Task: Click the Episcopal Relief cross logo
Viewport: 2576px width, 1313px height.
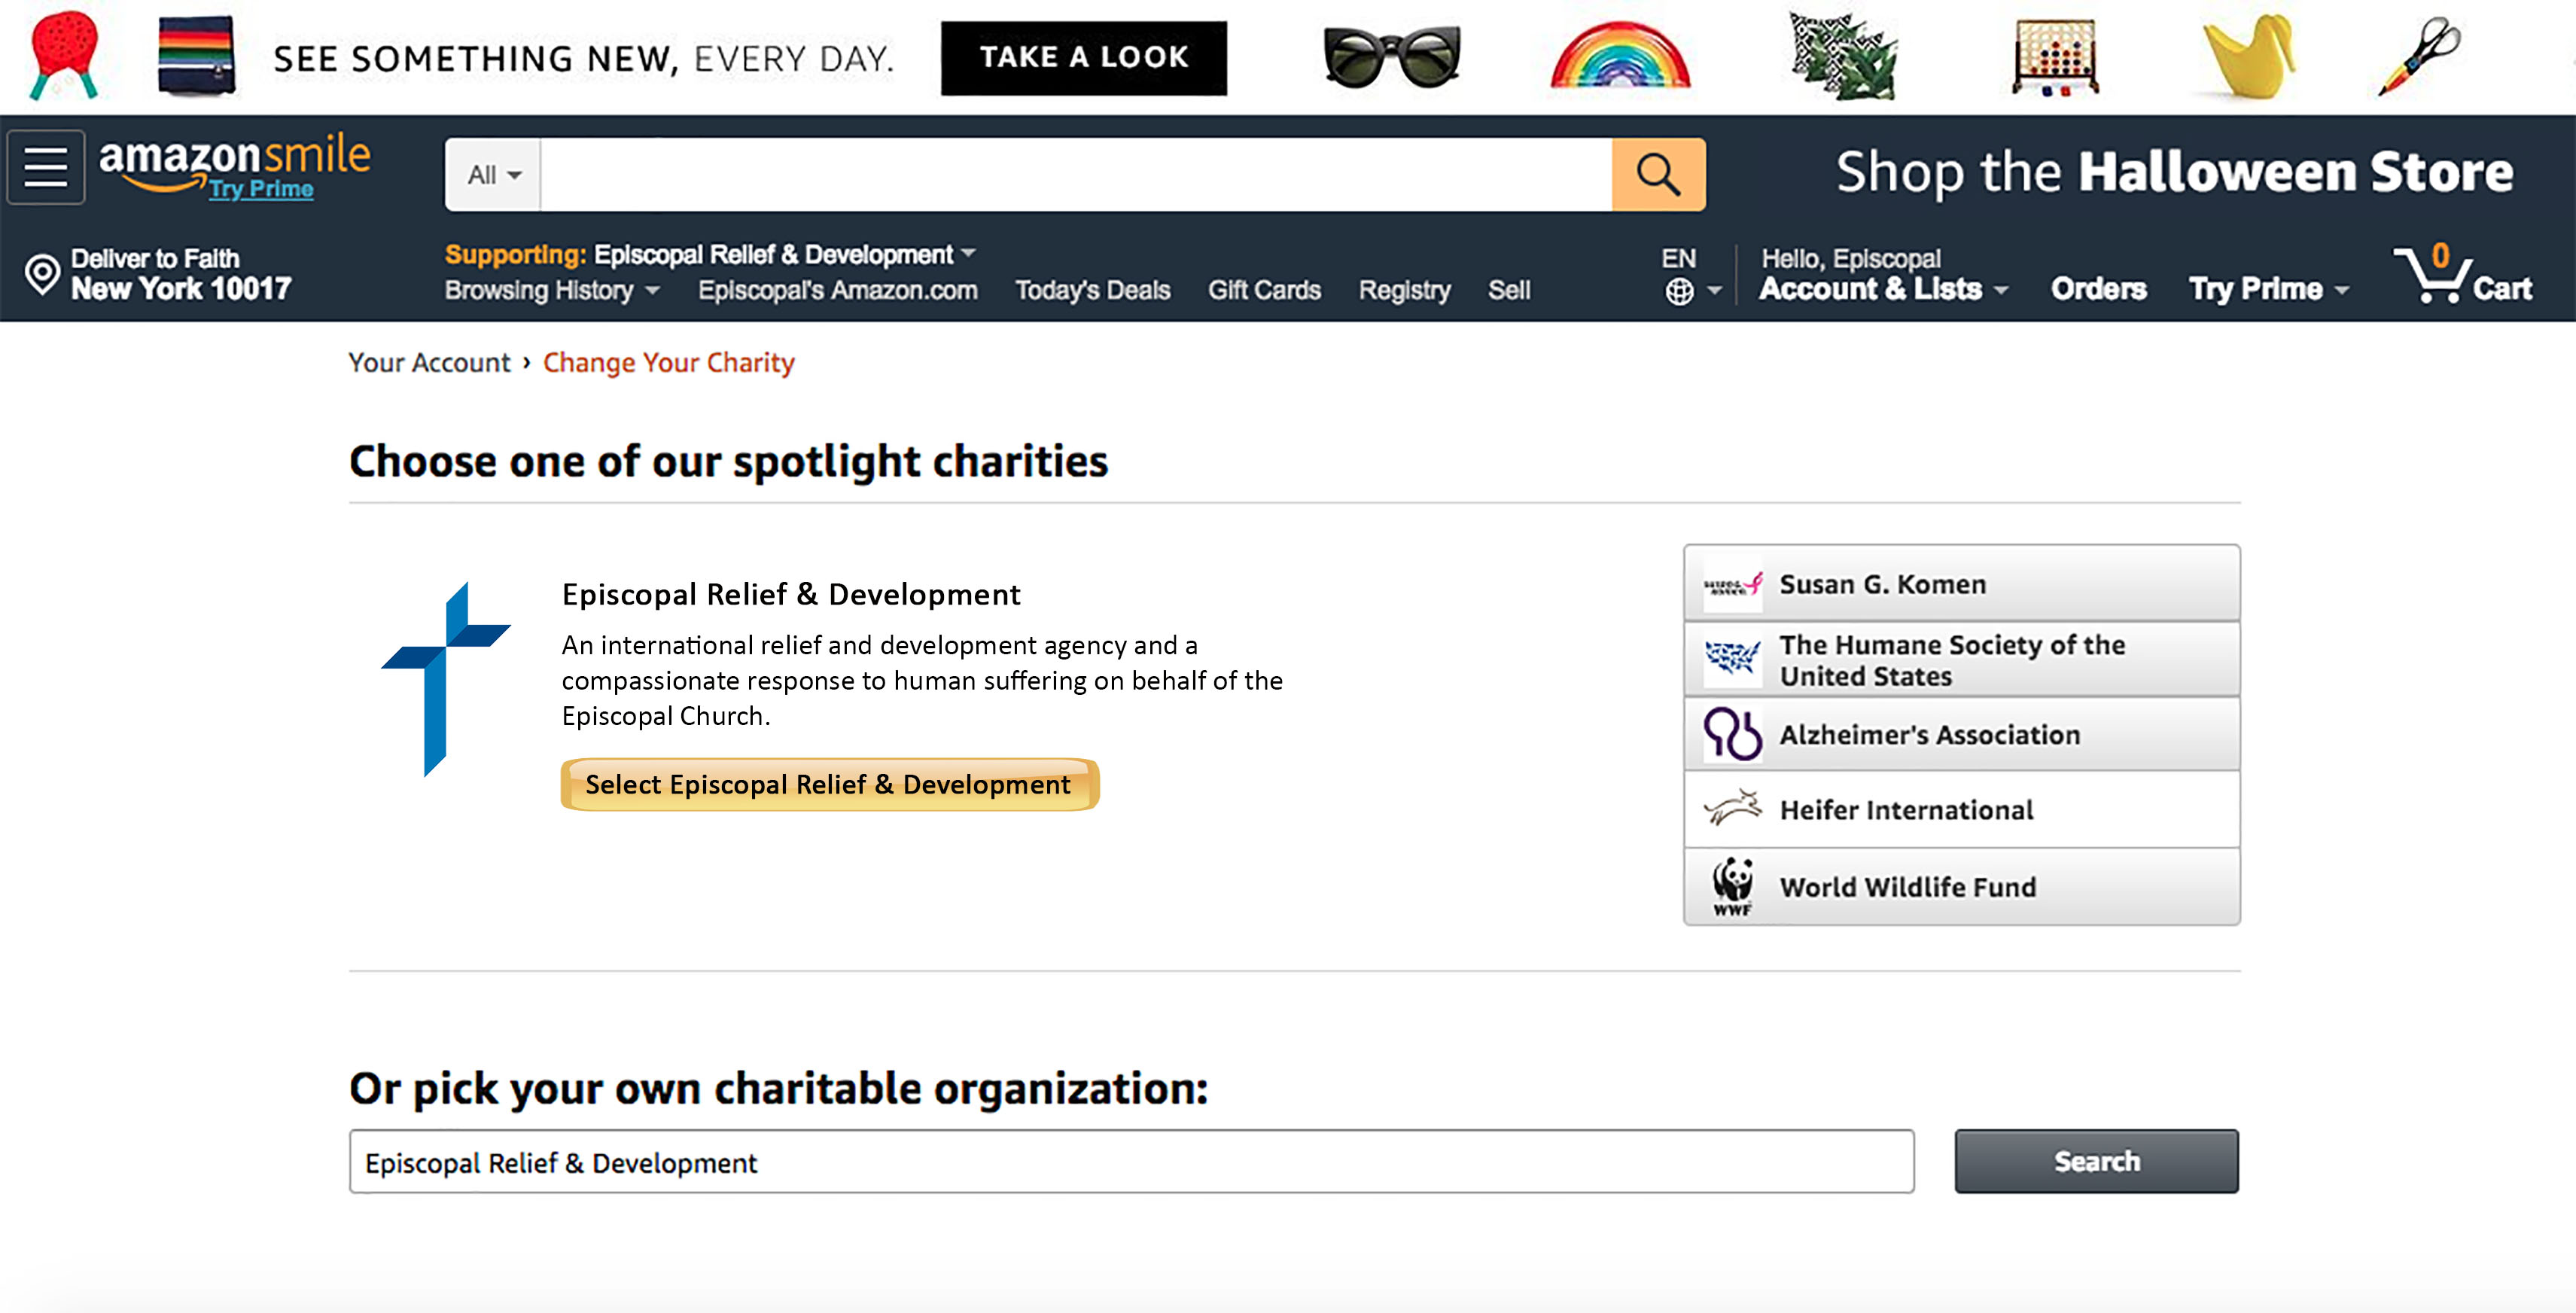Action: click(x=445, y=679)
